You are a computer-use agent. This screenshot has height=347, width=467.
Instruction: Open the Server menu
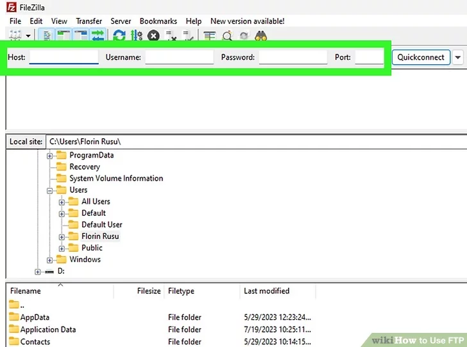point(121,21)
